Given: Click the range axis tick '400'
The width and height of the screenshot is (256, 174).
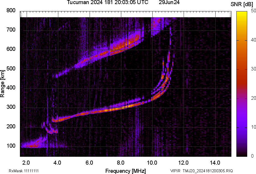Looking at the screenshot, I should click(x=11, y=88).
